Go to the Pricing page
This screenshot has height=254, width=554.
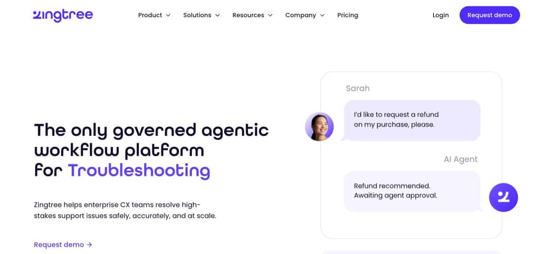tap(348, 15)
